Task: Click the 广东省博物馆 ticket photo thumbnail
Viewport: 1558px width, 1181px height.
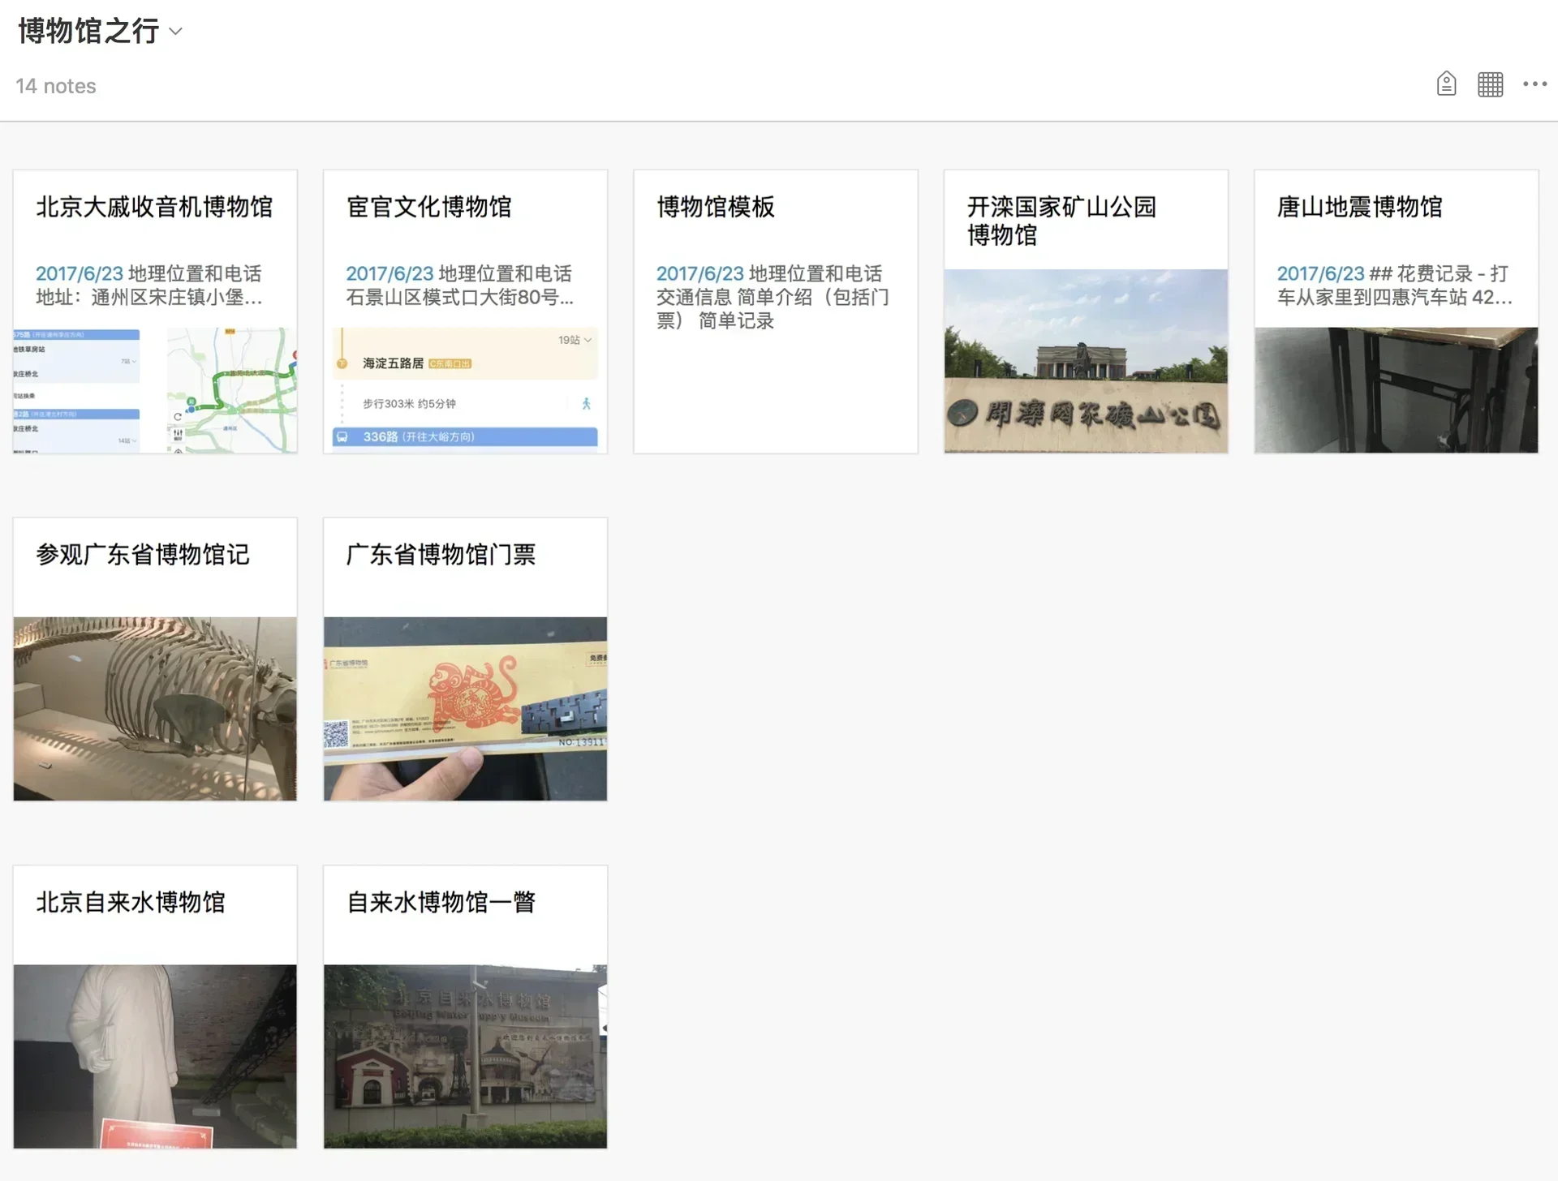Action: pyautogui.click(x=465, y=708)
